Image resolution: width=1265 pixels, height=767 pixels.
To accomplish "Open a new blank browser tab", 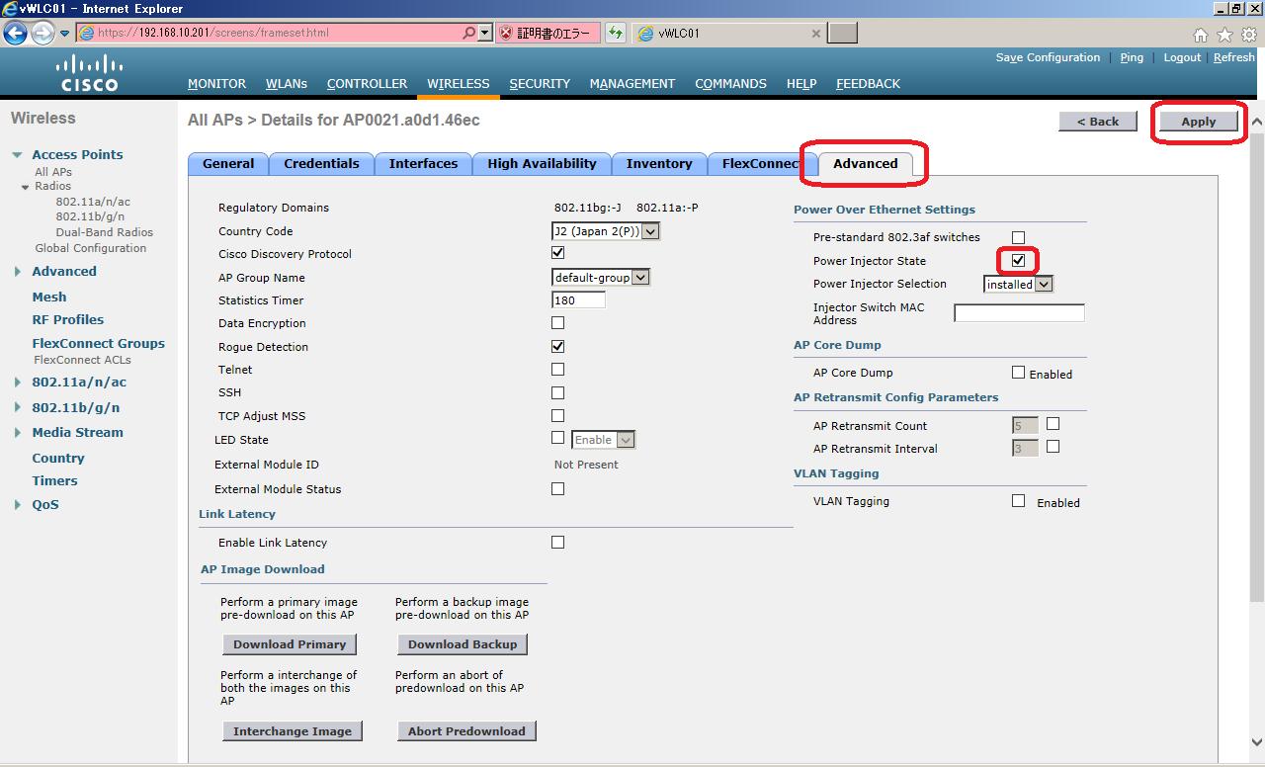I will (842, 33).
